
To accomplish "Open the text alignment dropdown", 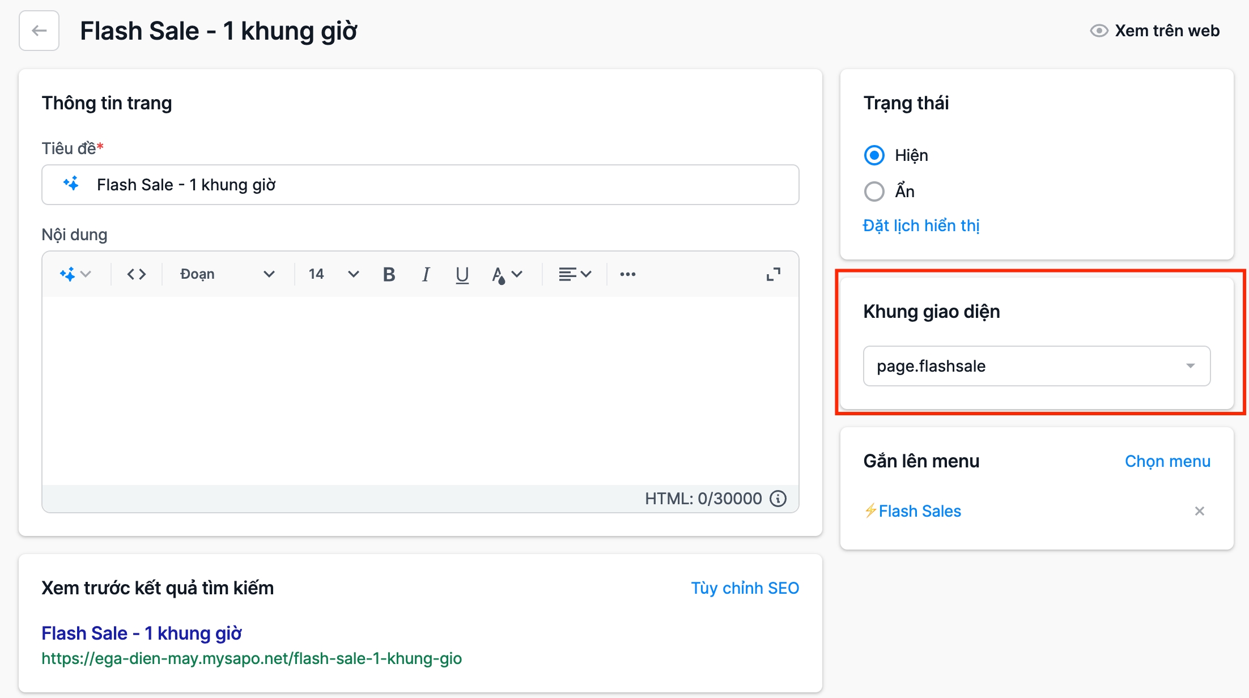I will click(x=575, y=274).
